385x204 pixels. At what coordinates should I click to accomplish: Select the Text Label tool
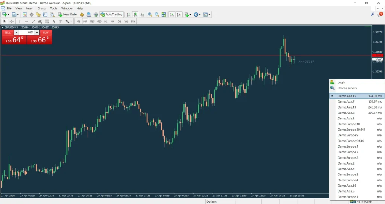click(61, 21)
